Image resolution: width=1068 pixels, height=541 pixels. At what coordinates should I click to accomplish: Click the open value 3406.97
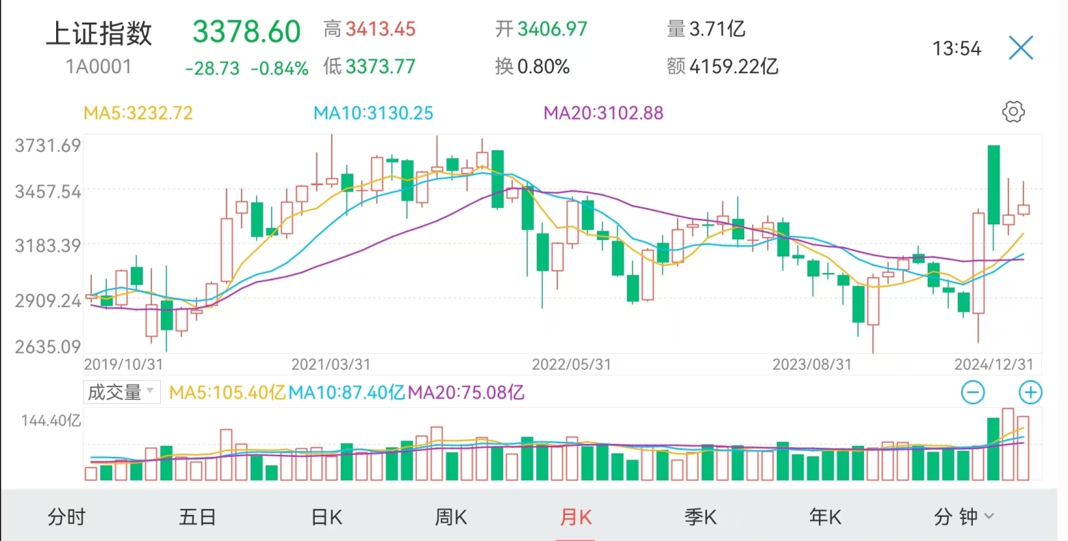(x=552, y=29)
